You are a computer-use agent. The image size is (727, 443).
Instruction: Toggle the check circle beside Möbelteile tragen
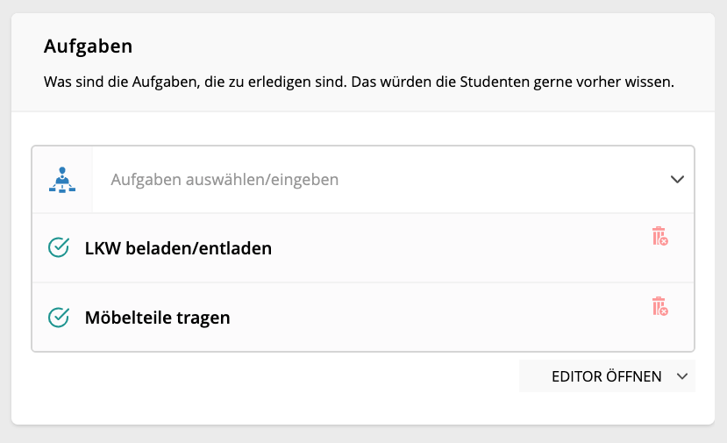[59, 318]
